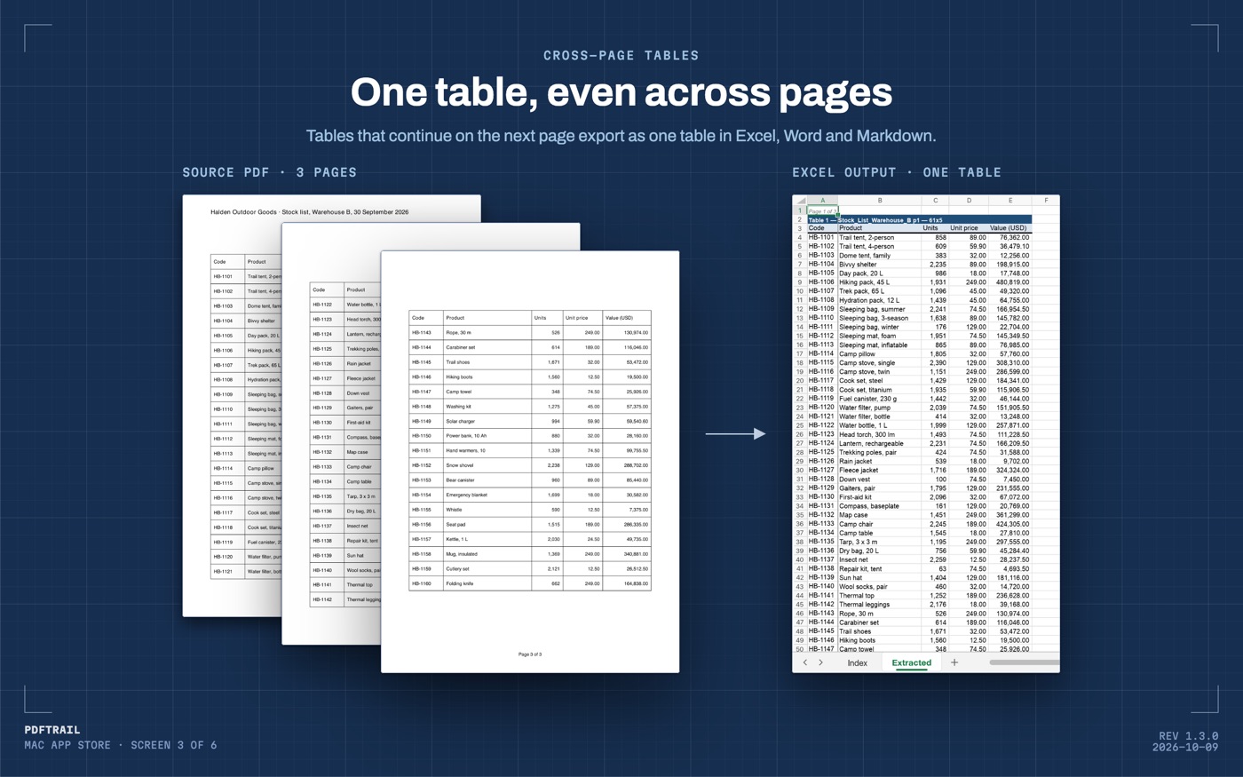Click PDF page 3 row 'Rope, 30 m'
1243x777 pixels.
tap(530, 332)
